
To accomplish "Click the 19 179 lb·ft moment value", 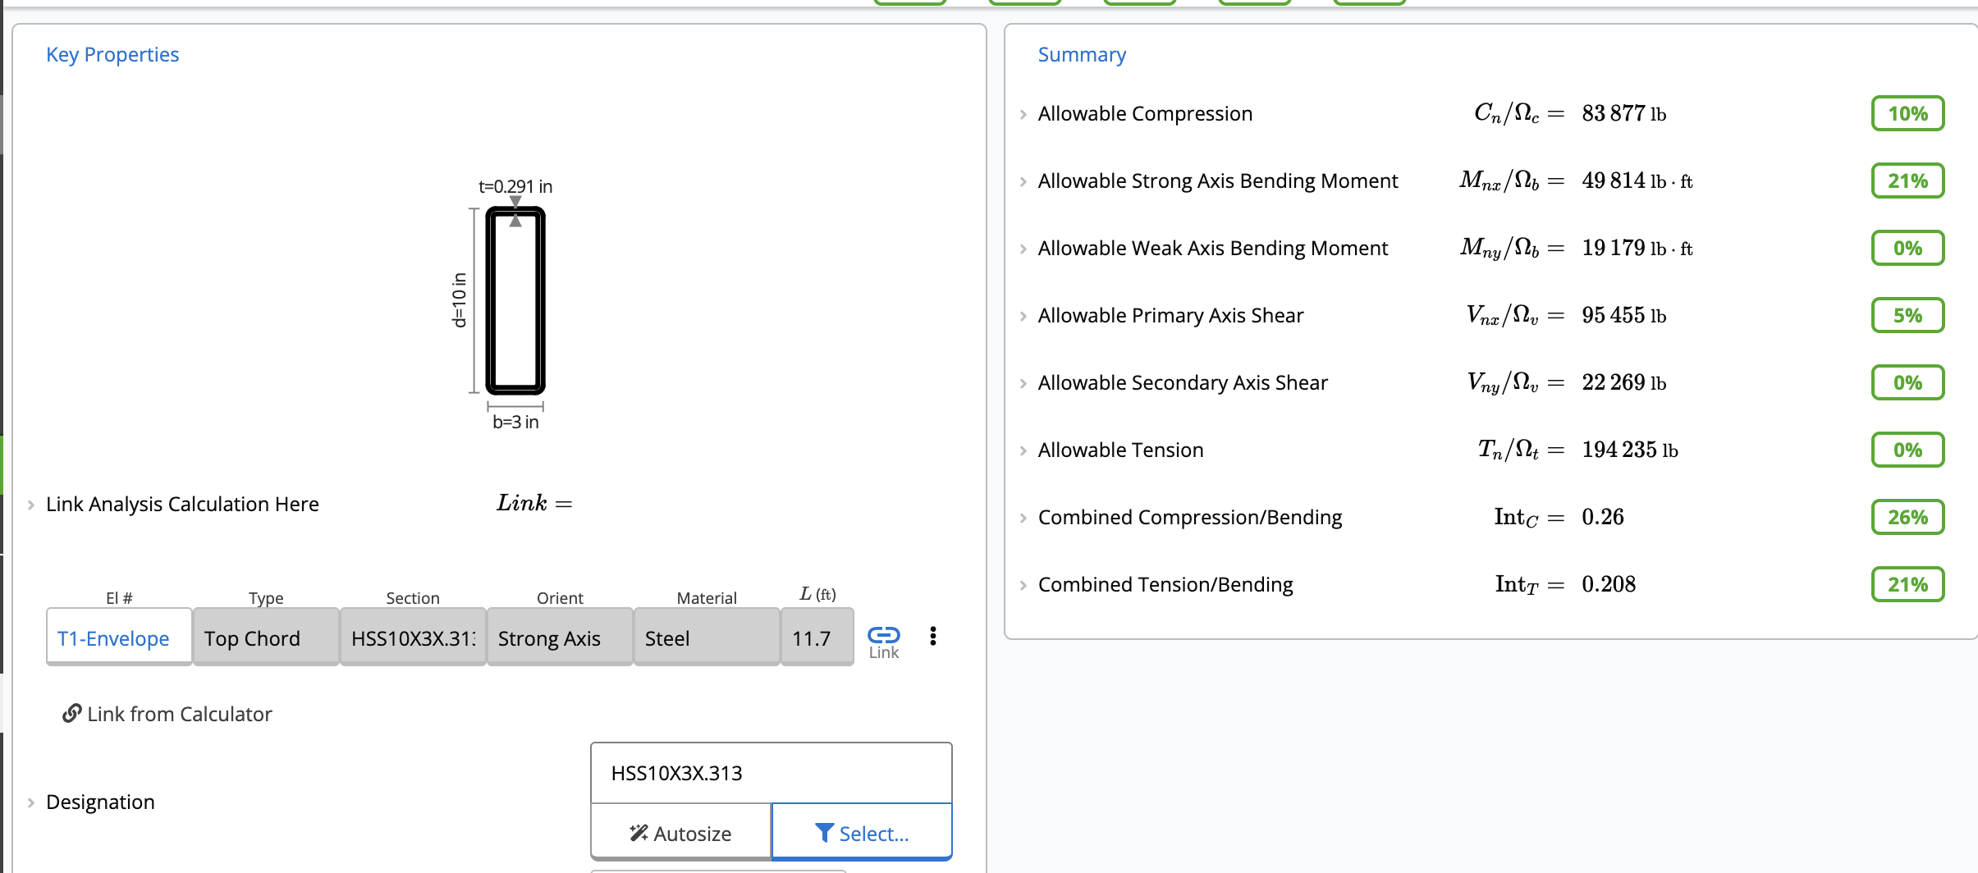I will point(1637,248).
